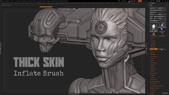Click the QuickSave button
The image size is (169, 95).
124,1
